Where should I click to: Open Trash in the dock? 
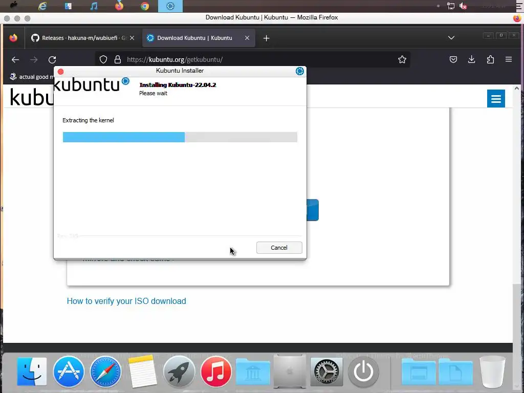(492, 372)
